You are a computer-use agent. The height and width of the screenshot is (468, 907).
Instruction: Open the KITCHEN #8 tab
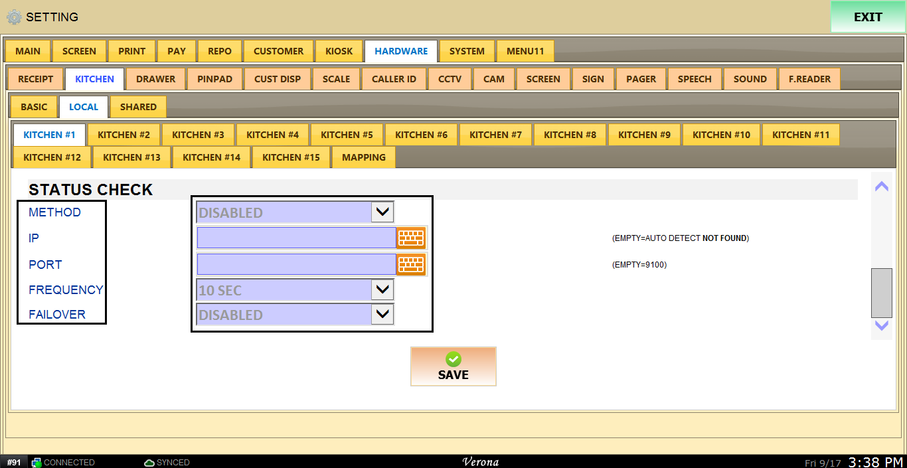point(570,135)
